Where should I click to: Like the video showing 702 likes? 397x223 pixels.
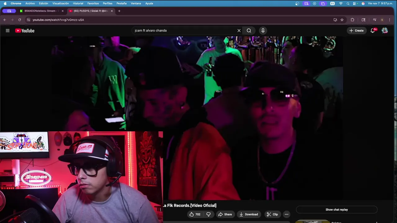[195, 214]
